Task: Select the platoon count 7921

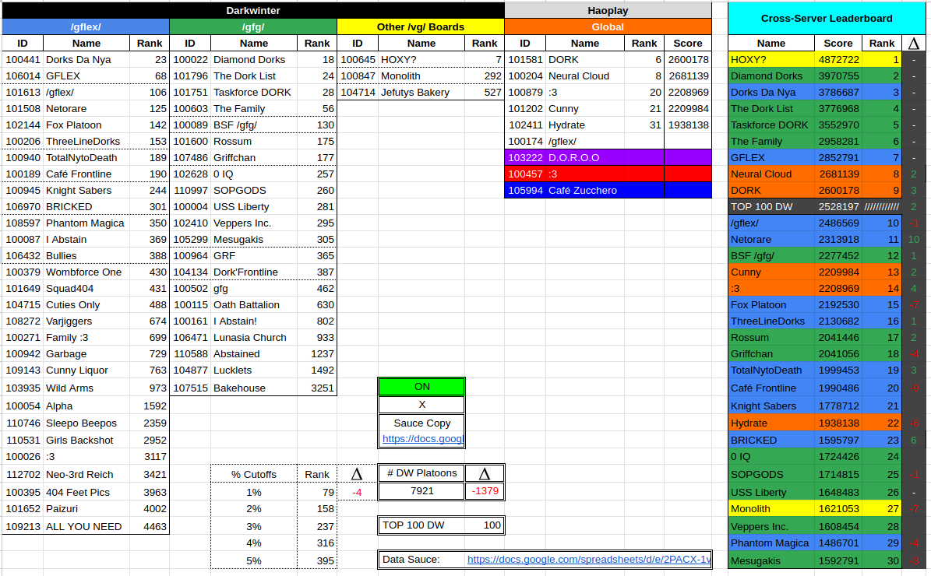Action: [x=421, y=491]
